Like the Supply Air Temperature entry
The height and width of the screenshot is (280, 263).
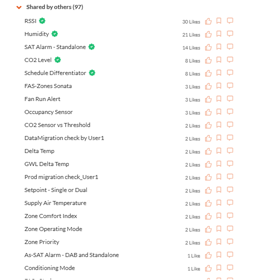pos(208,203)
